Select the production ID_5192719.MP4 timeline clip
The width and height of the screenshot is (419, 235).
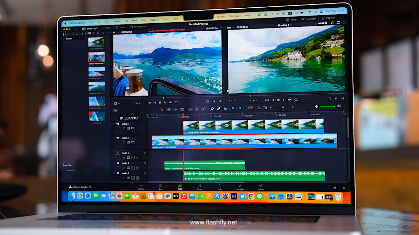click(244, 141)
